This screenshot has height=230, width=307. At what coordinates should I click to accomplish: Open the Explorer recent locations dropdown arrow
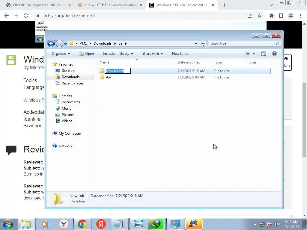tap(65, 44)
